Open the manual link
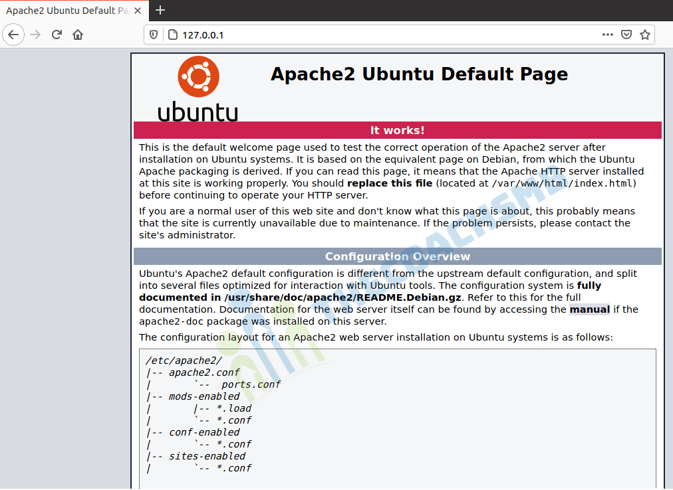 pos(589,309)
